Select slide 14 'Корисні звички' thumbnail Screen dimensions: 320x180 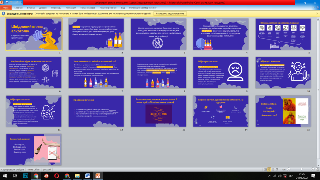click(x=221, y=111)
